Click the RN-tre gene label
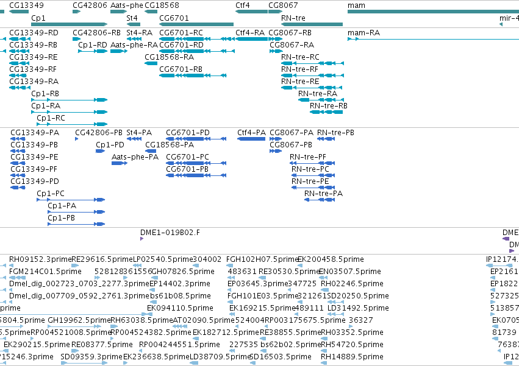The height and width of the screenshot is (366, 519). point(293,18)
